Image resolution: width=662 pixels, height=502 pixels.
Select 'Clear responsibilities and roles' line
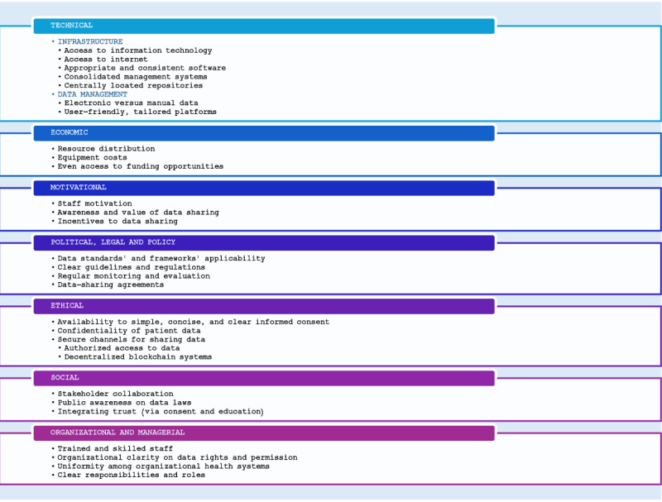[x=131, y=475]
